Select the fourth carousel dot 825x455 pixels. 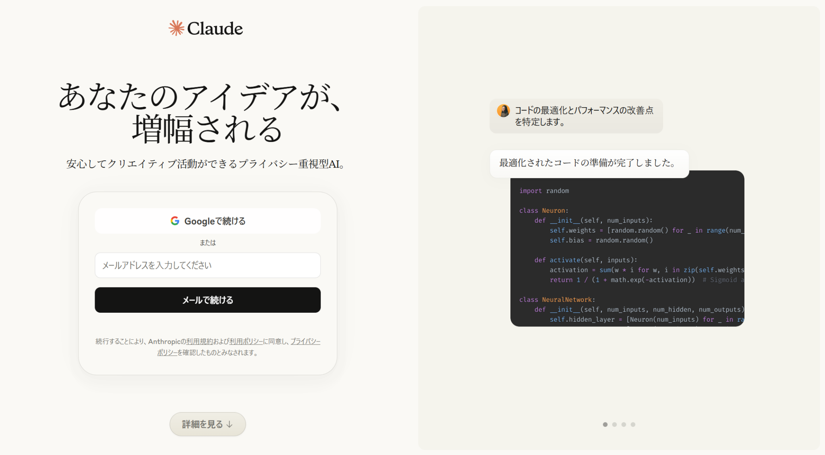point(634,424)
